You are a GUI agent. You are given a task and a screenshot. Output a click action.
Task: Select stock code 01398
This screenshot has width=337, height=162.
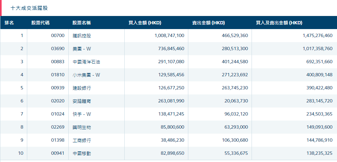point(58,140)
